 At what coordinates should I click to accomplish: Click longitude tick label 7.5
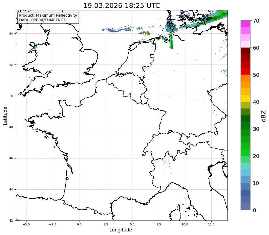tap(159, 224)
